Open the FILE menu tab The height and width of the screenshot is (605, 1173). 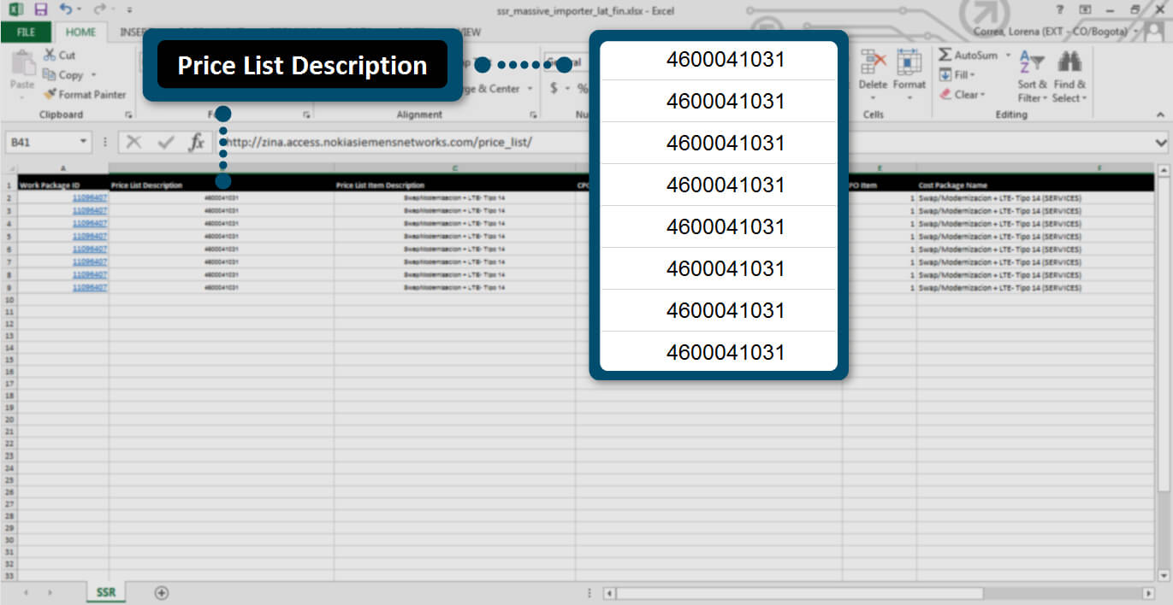[27, 32]
